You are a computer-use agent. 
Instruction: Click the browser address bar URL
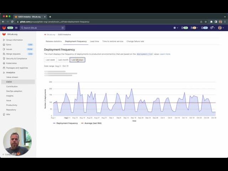click(x=55, y=22)
